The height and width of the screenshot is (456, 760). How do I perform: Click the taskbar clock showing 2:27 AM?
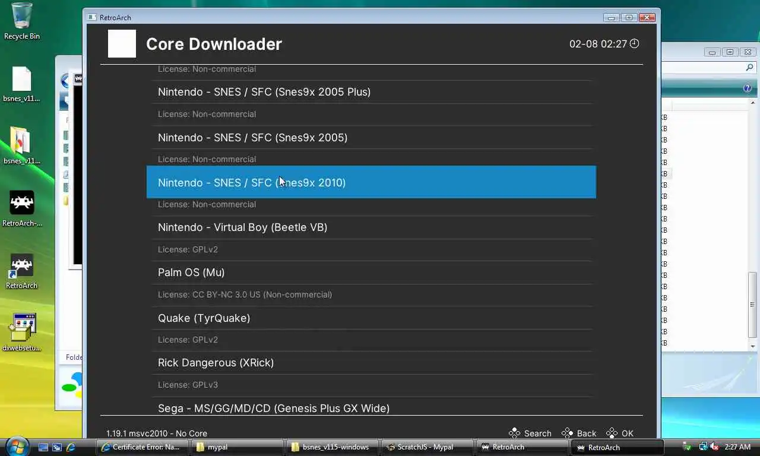pyautogui.click(x=737, y=447)
